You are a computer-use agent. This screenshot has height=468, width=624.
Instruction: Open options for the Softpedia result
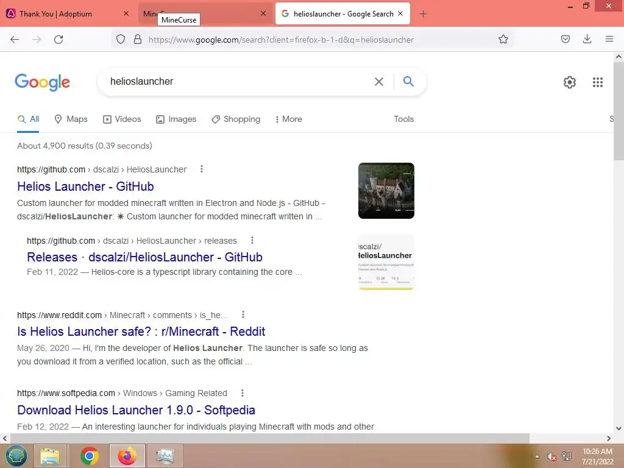tap(242, 393)
